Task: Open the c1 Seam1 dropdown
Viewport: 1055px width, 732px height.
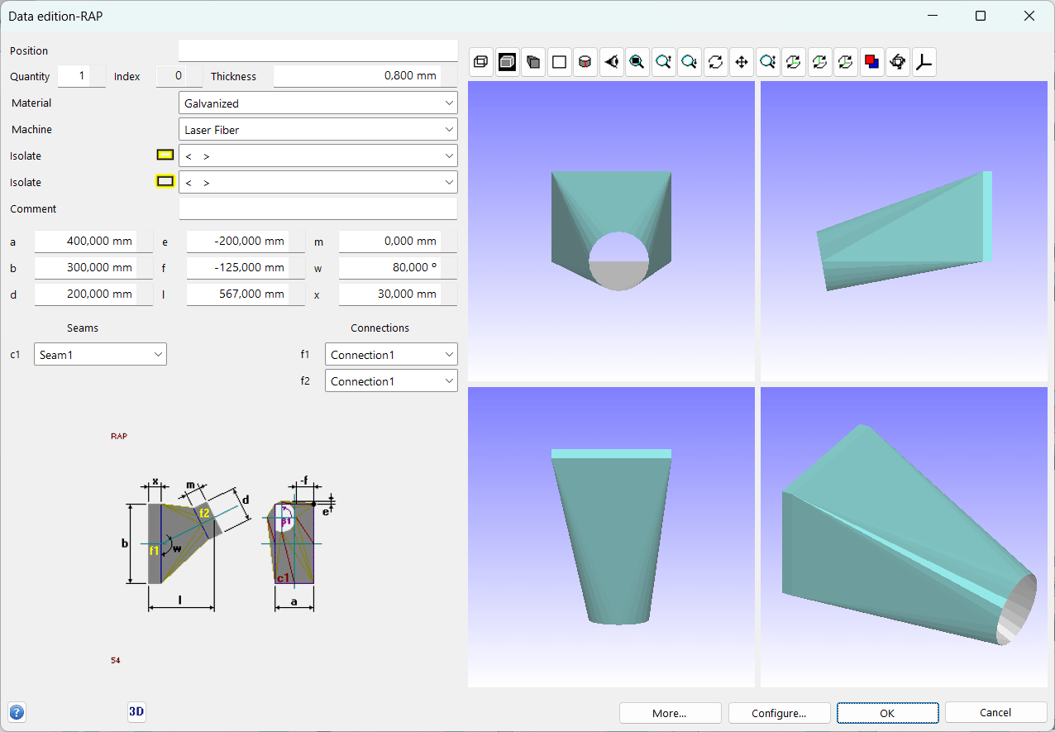Action: pos(100,355)
